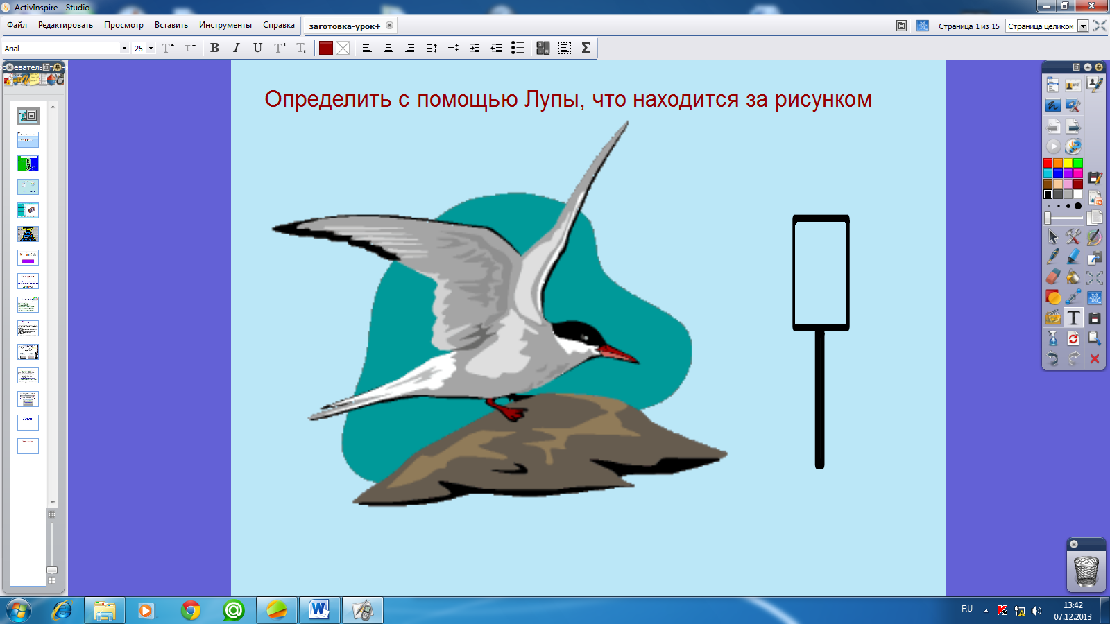Image resolution: width=1110 pixels, height=624 pixels.
Task: Open the Main Menu icon in toolbox
Action: [1053, 85]
